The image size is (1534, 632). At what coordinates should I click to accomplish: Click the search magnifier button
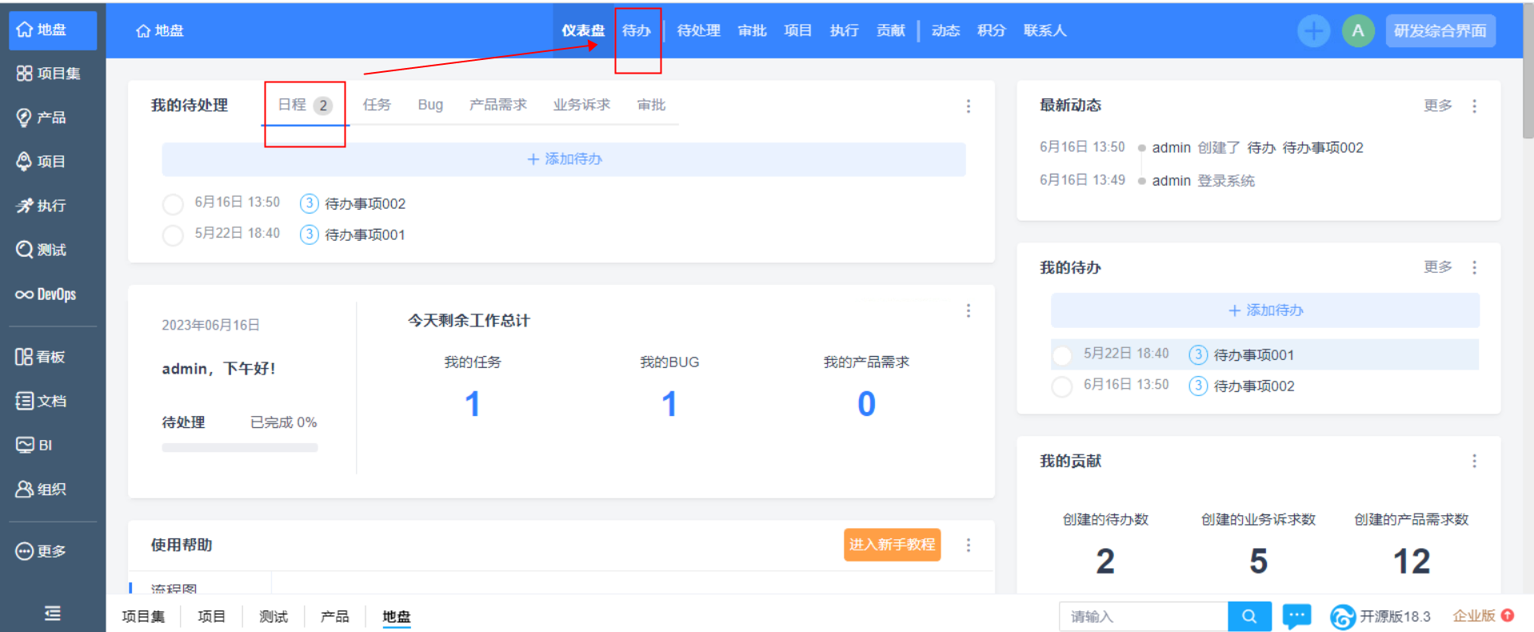1248,616
